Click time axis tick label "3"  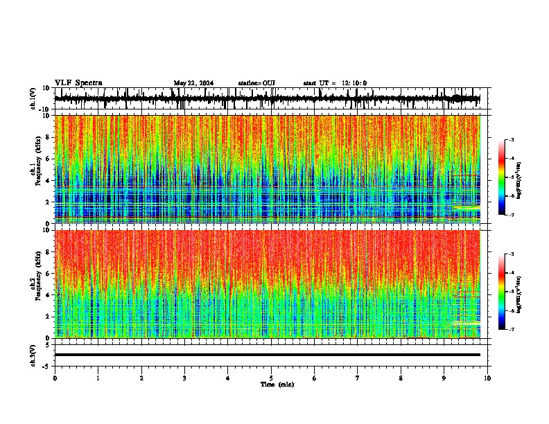coord(184,378)
